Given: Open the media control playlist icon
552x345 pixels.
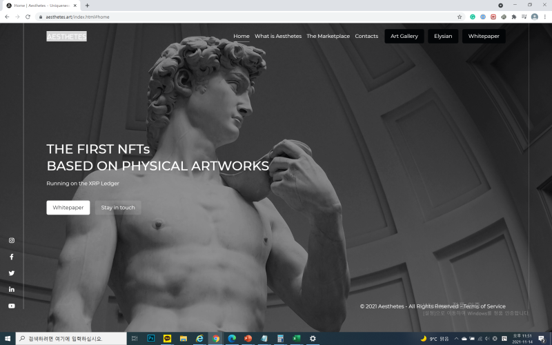Looking at the screenshot, I should click(x=524, y=17).
